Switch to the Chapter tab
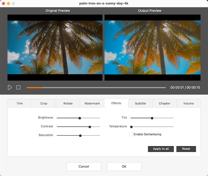The width and height of the screenshot is (208, 176). (164, 103)
